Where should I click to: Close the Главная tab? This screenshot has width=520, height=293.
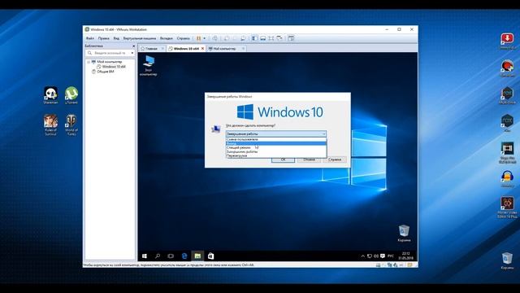tap(162, 49)
